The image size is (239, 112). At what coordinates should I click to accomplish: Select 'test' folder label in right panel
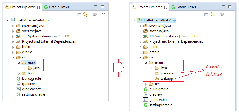158,84
